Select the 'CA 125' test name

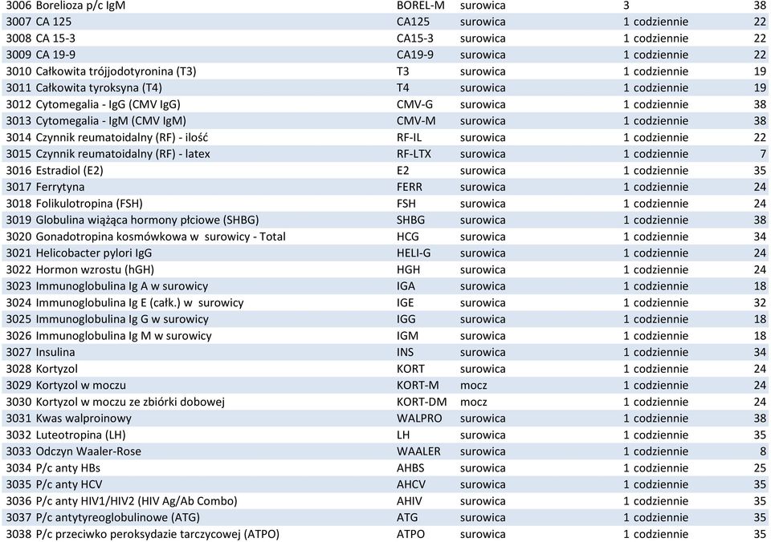54,22
